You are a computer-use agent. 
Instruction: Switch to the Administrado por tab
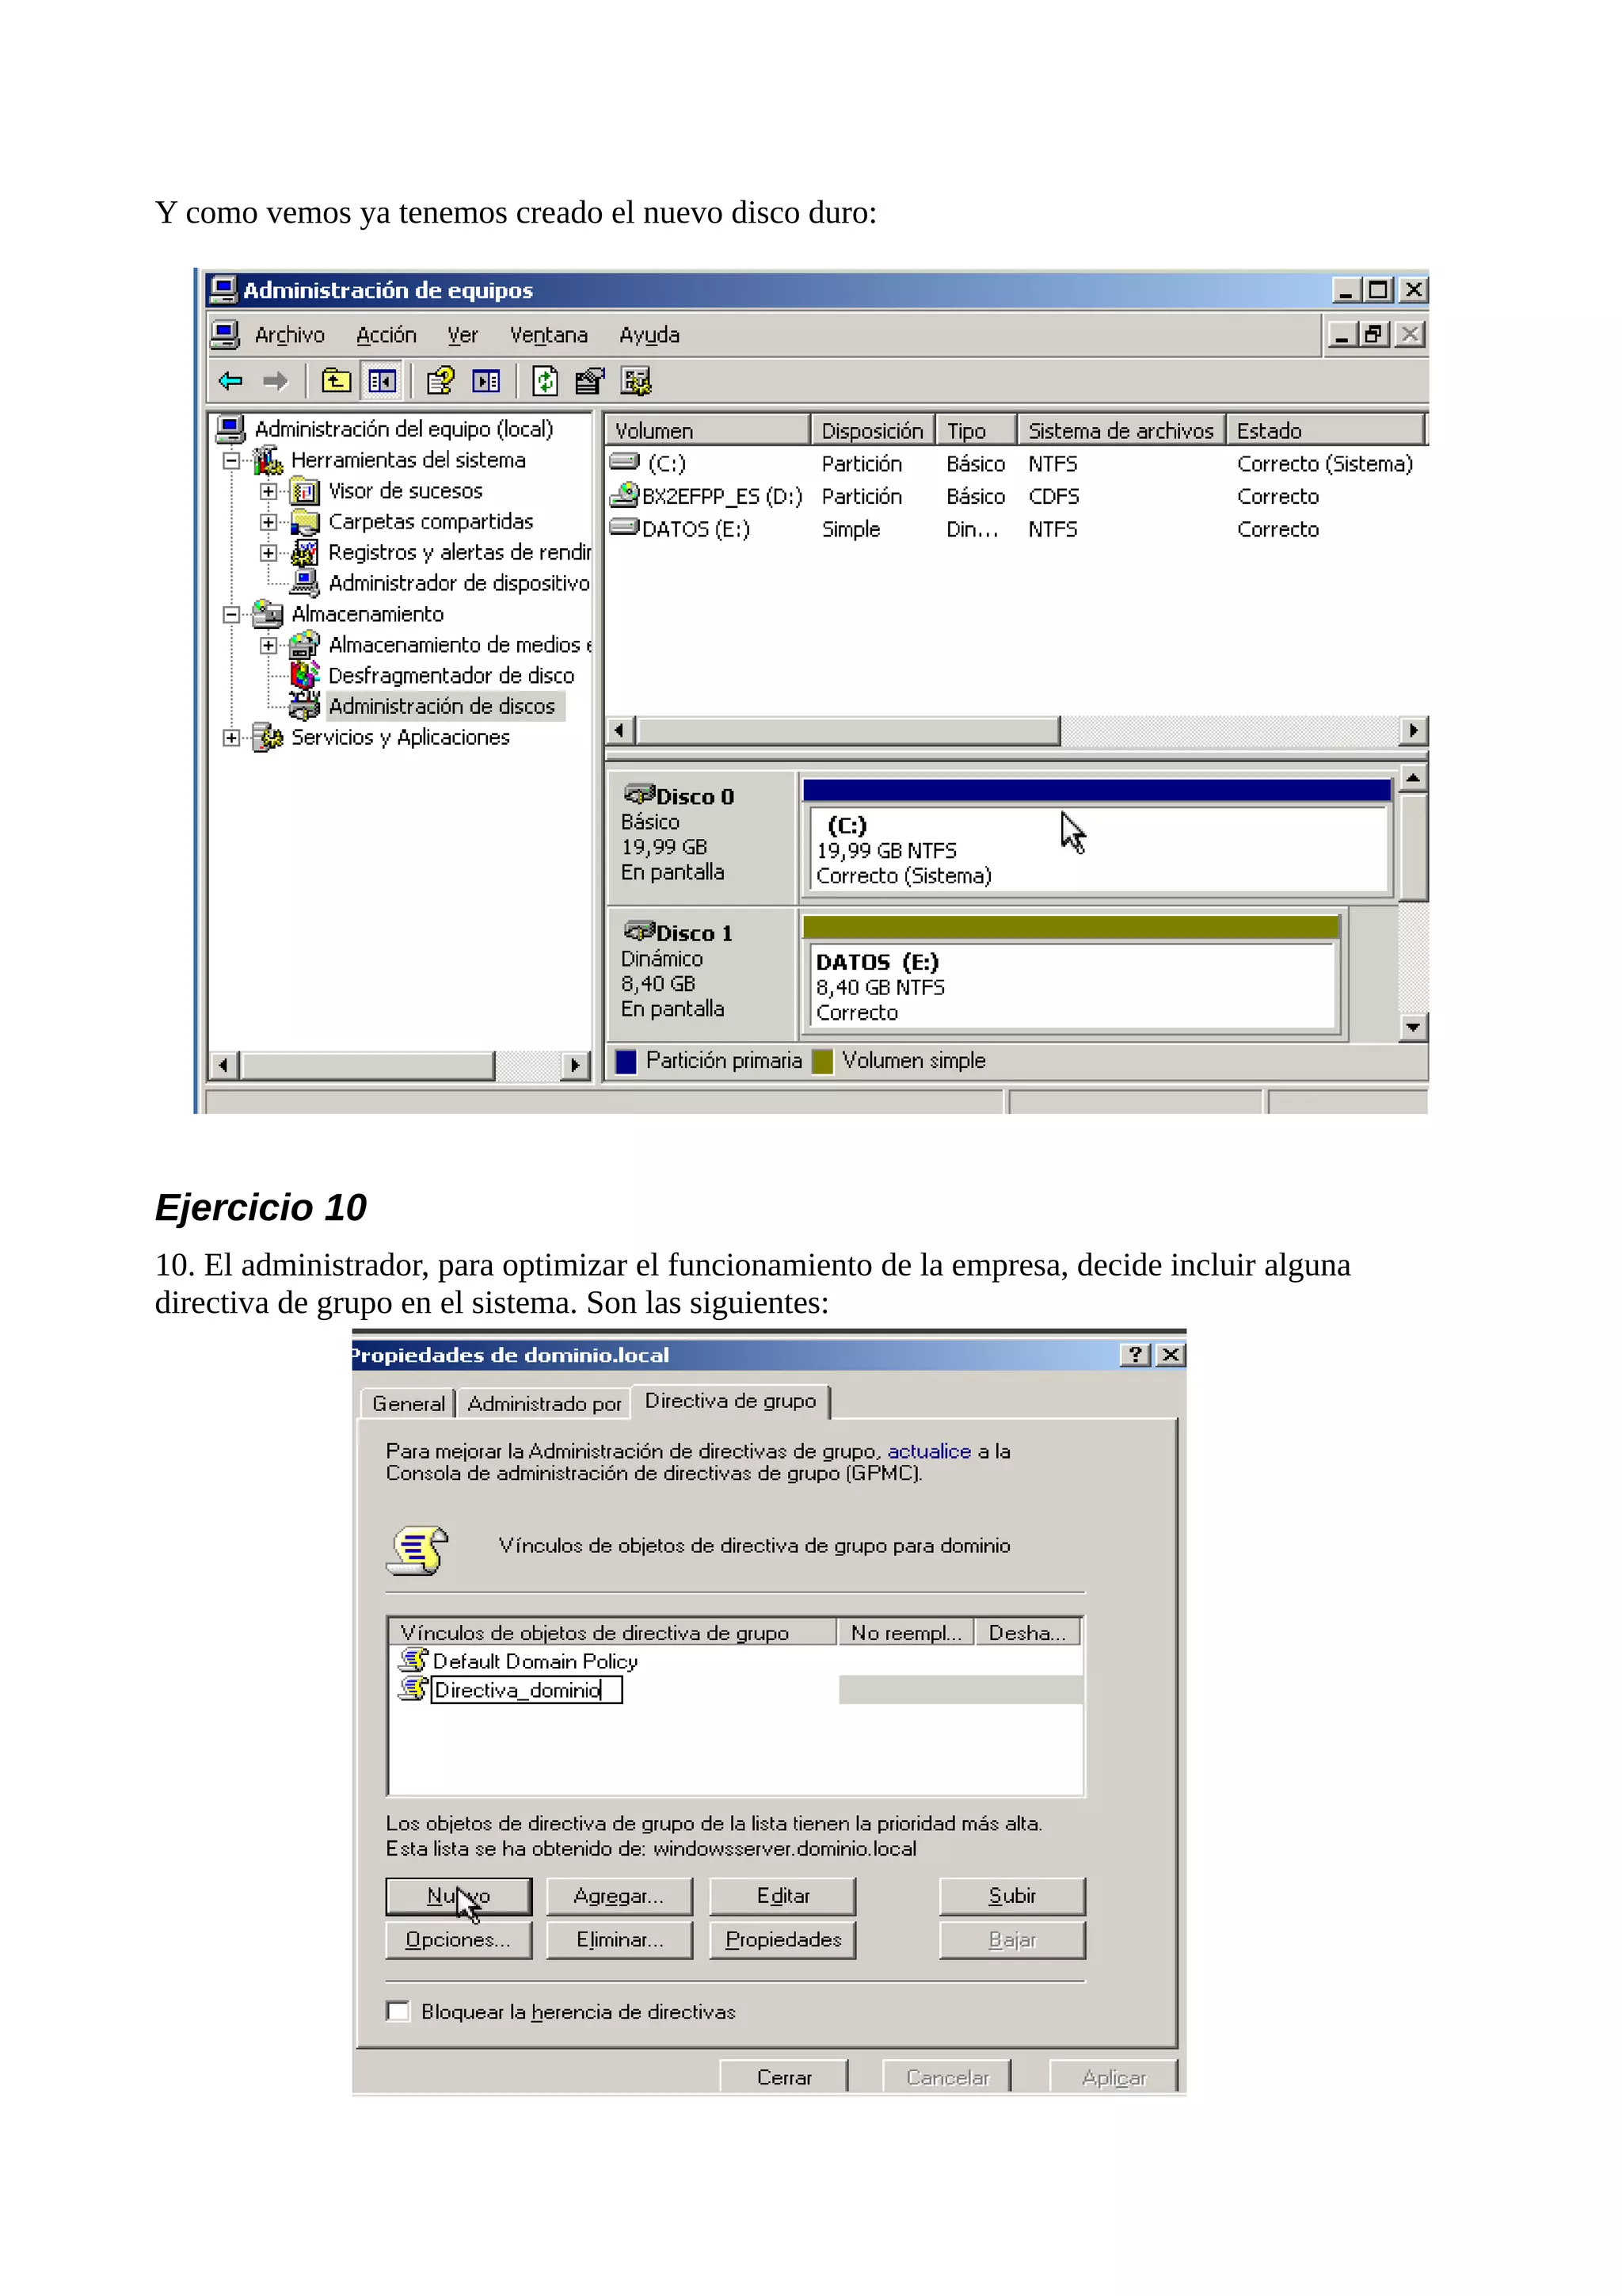[543, 1404]
